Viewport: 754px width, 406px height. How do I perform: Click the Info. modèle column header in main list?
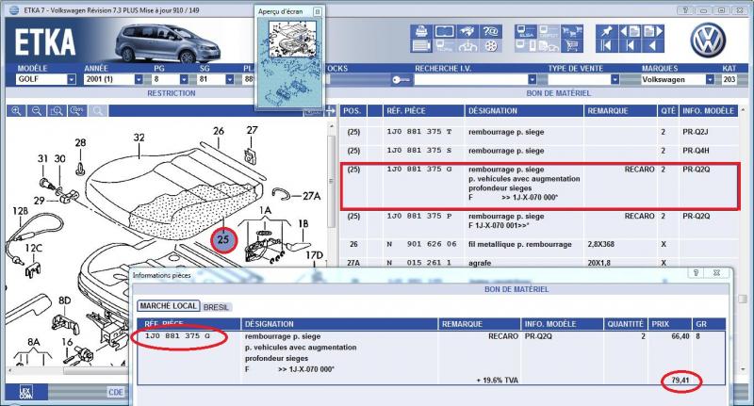click(x=708, y=111)
